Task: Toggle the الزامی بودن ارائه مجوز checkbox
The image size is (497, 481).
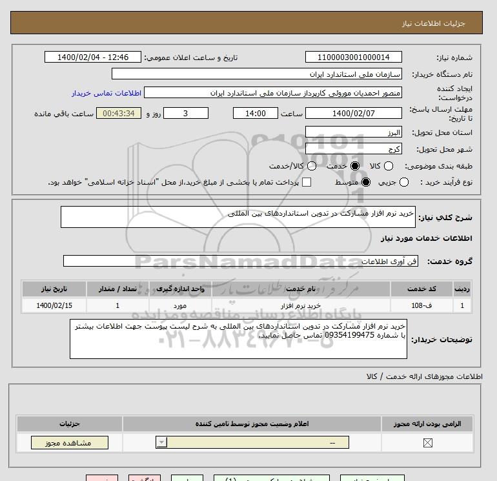Action: coord(427,443)
